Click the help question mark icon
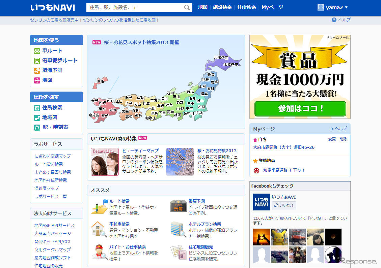The width and height of the screenshot is (381, 268). (334, 20)
